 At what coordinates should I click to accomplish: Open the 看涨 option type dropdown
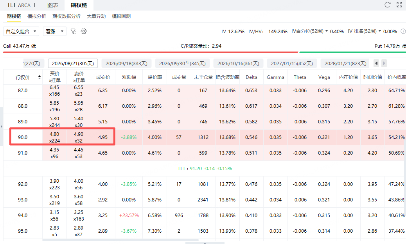tap(55, 31)
